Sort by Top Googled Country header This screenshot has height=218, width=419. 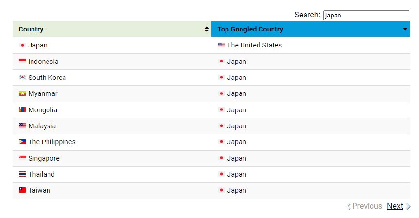click(x=250, y=29)
